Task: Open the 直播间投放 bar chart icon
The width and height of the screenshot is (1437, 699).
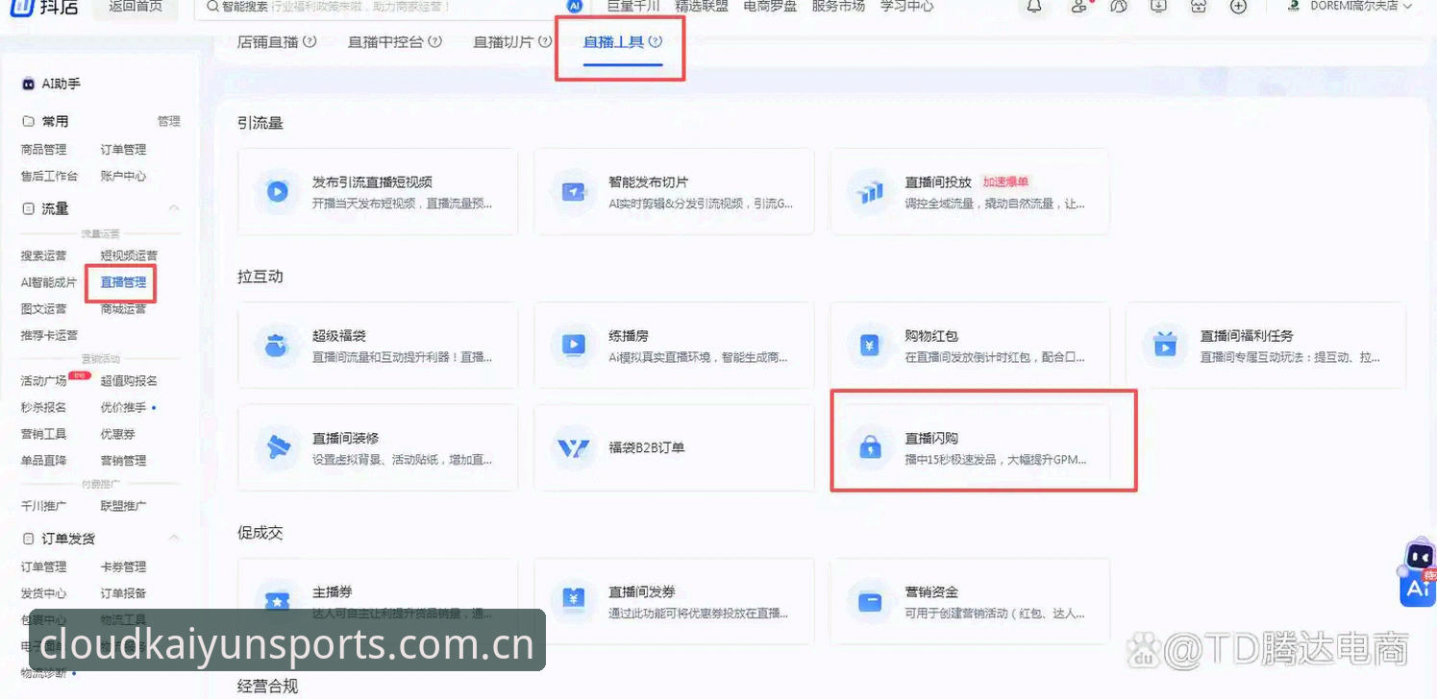Action: pos(871,191)
